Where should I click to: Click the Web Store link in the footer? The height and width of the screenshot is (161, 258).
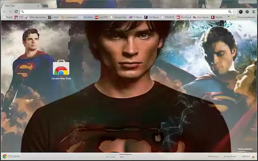(x=248, y=157)
